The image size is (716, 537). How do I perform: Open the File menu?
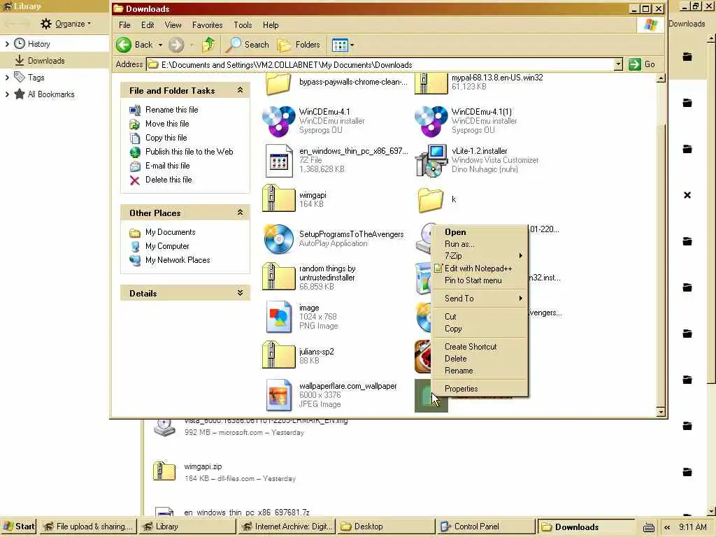coord(124,25)
